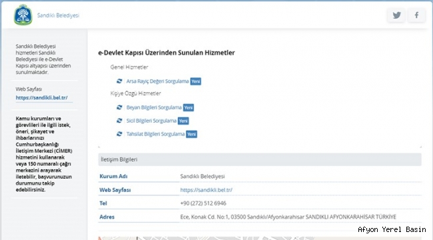
Task: Click the Yeni badge next to Arsa Rayiç
Action: tap(195, 81)
